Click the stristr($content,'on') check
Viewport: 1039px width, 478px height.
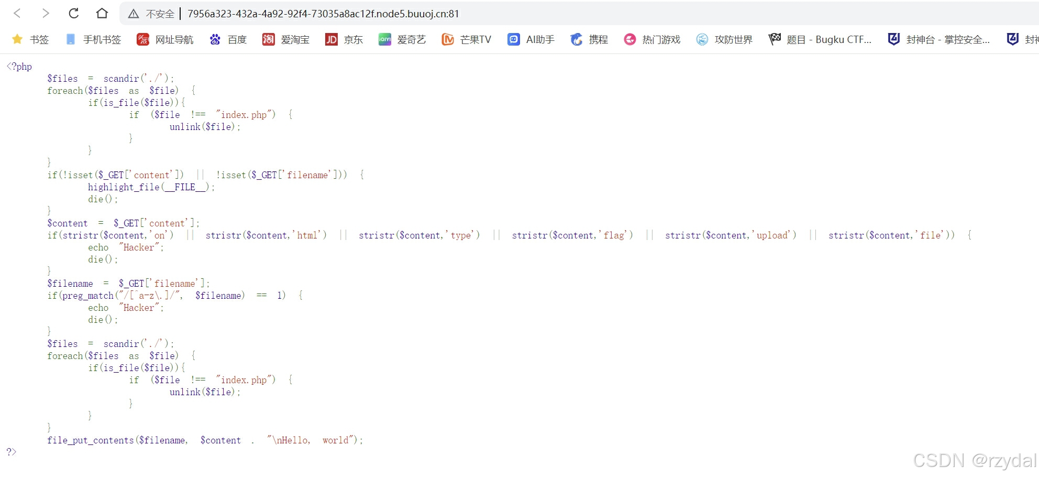coord(118,235)
